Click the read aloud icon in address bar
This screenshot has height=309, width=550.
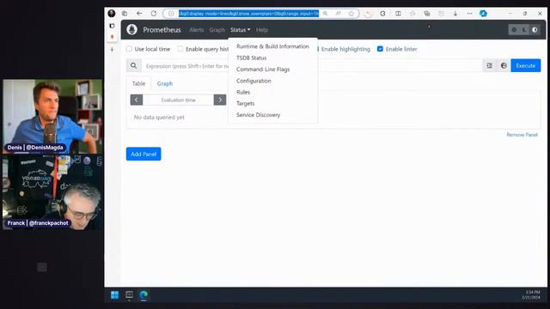[x=338, y=14]
